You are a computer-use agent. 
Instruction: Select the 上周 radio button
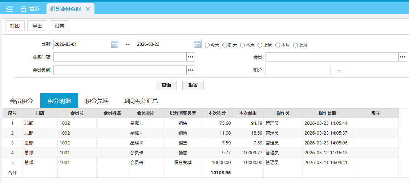pyautogui.click(x=260, y=45)
